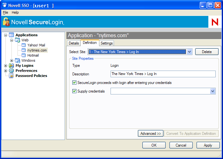The height and width of the screenshot is (159, 223).
Task: Select Preferences label in tree
Action: pos(26,71)
